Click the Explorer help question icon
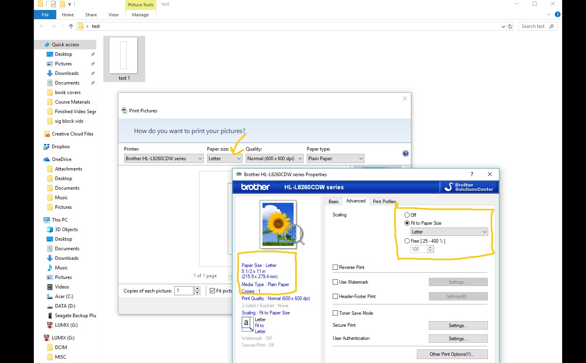 point(558,14)
